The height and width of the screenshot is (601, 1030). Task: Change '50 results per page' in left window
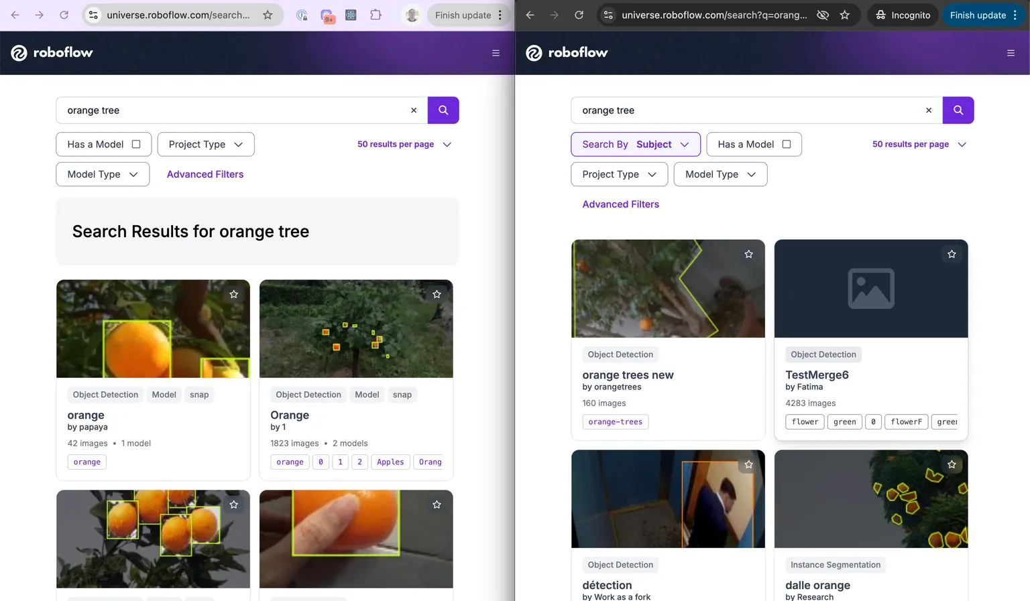point(404,144)
